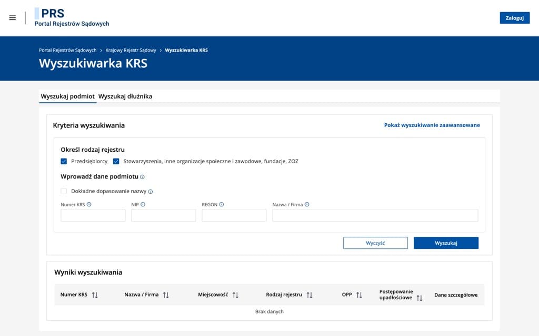Disable the Stowarzyszenia registry type checkbox
539x336 pixels.
pos(116,162)
